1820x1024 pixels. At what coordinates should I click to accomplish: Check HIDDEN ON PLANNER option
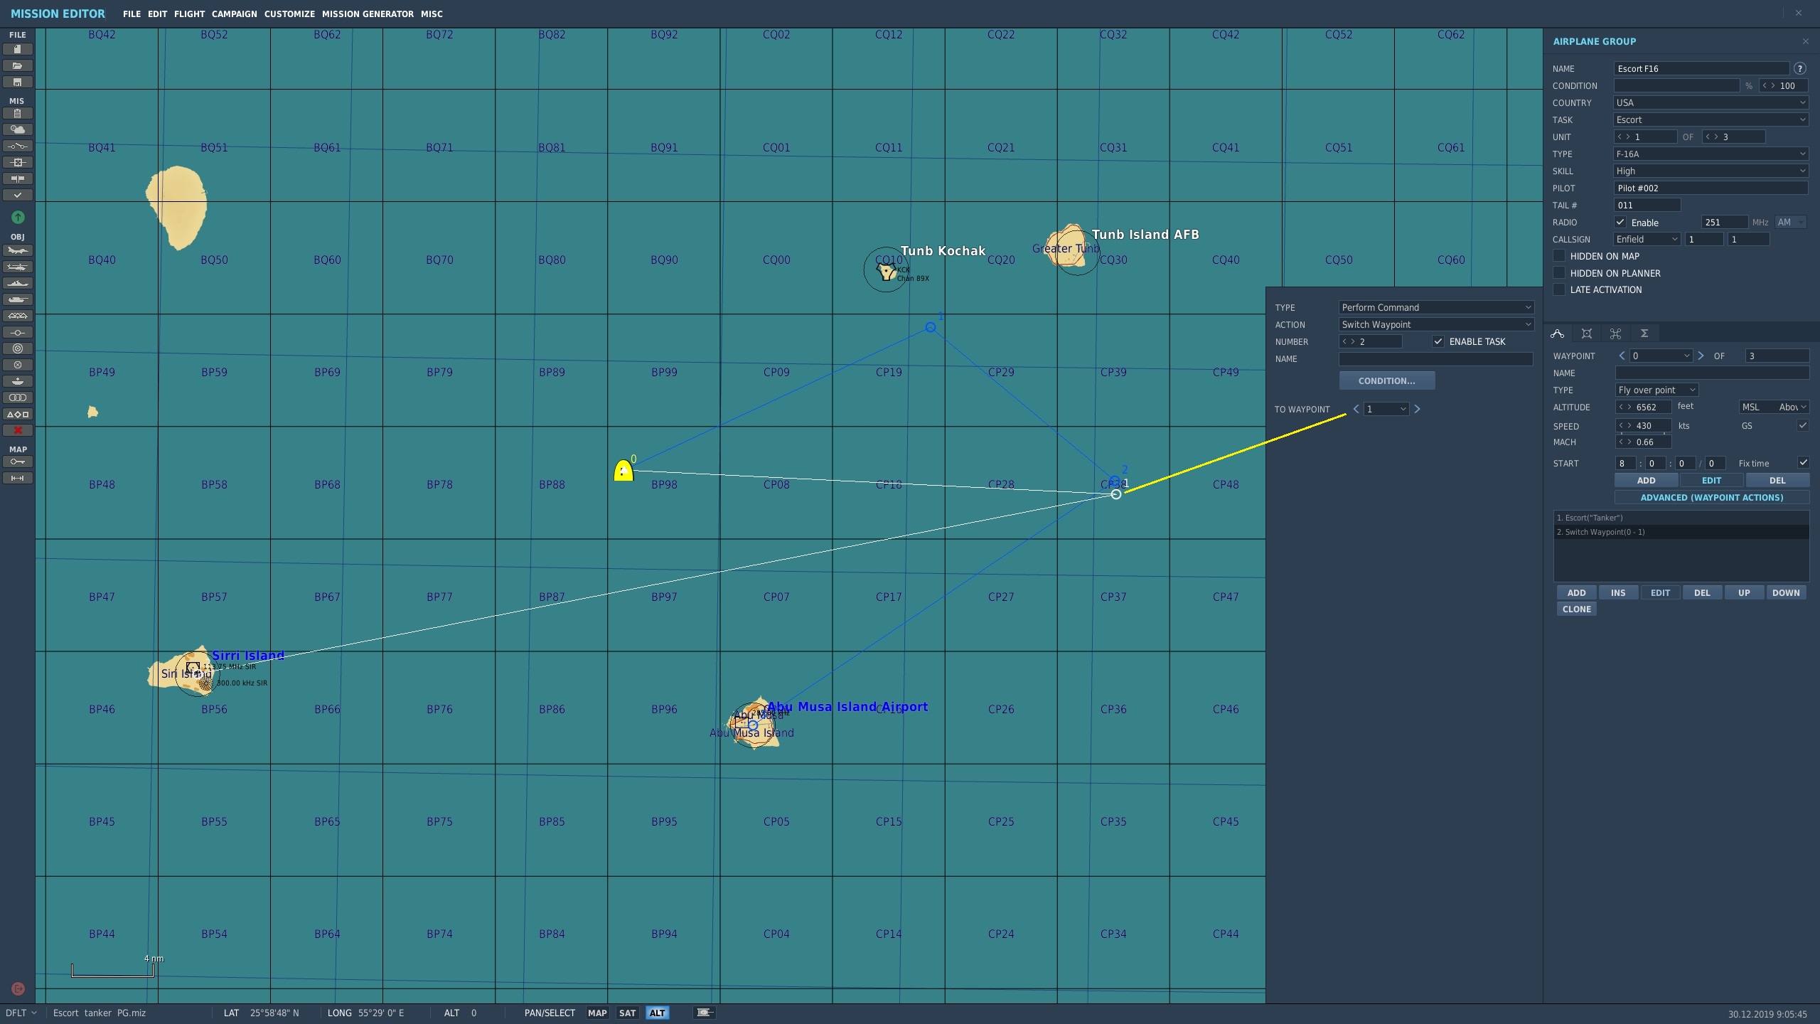coord(1559,273)
